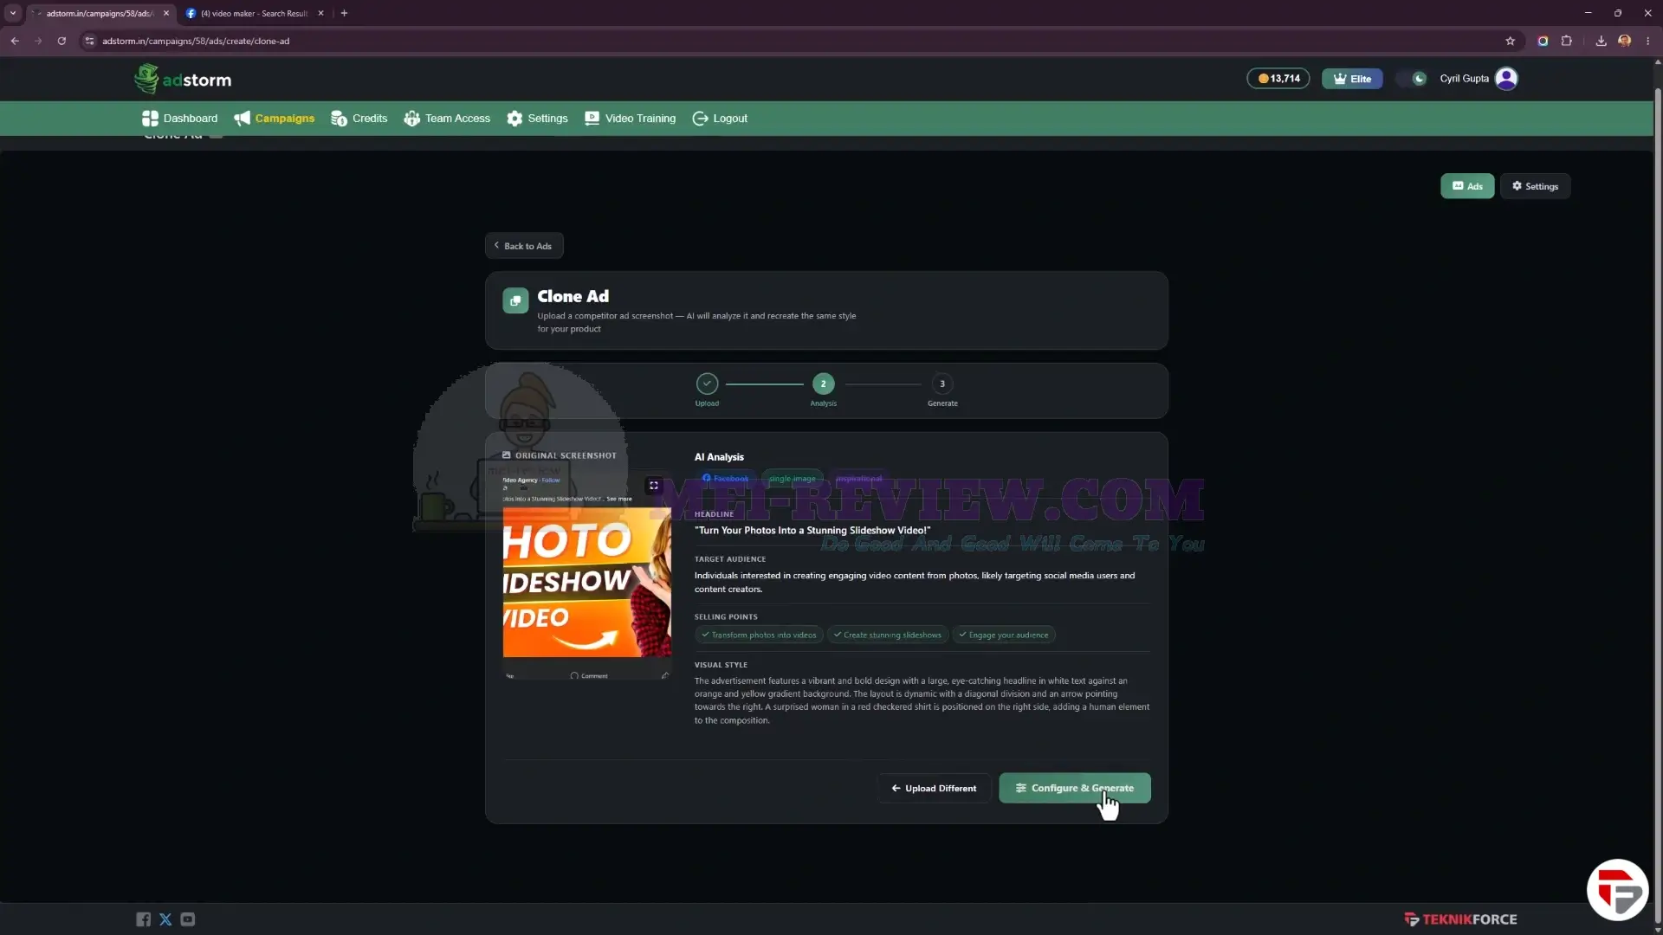Click the Facebook platform tag
The height and width of the screenshot is (935, 1663).
(x=726, y=479)
